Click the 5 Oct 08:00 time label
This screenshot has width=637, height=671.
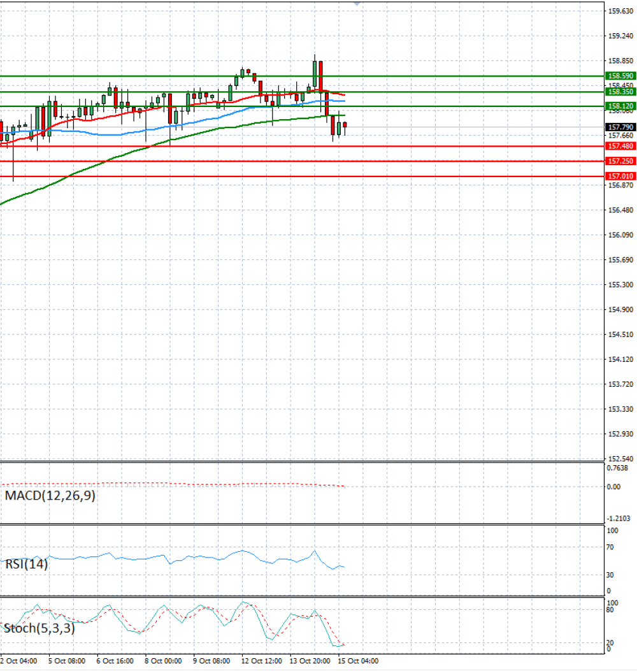(x=67, y=661)
